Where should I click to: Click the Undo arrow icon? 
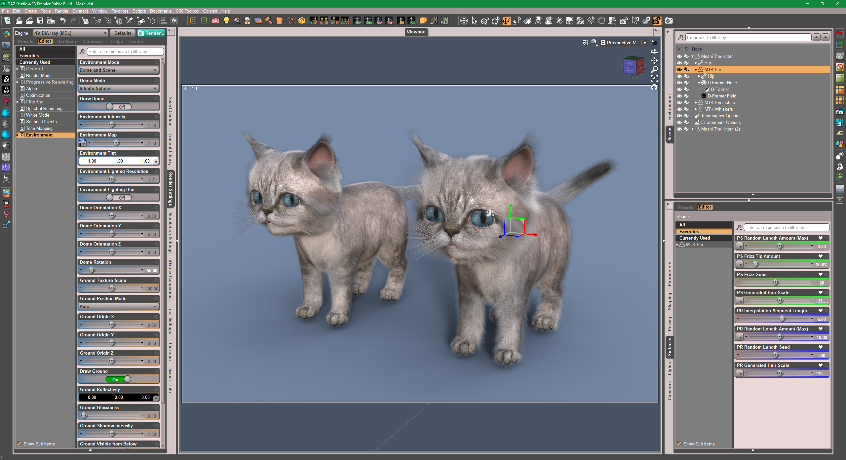click(62, 21)
